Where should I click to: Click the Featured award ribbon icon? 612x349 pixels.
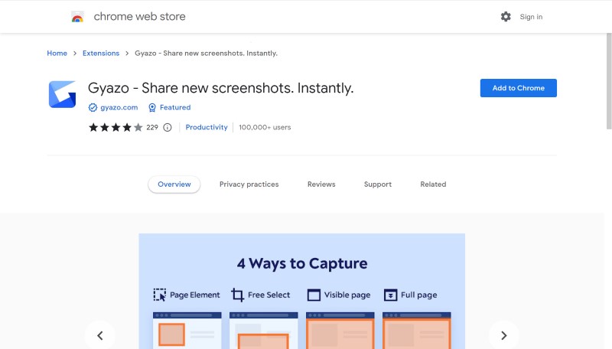(151, 107)
